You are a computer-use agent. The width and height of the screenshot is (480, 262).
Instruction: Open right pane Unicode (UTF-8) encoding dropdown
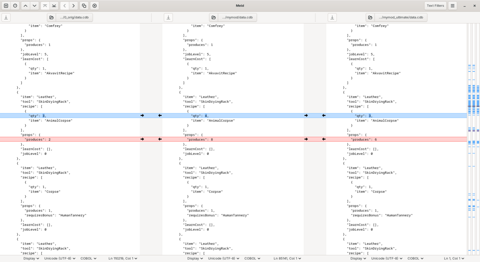coord(387,258)
